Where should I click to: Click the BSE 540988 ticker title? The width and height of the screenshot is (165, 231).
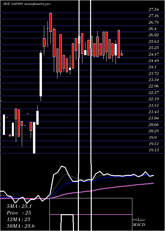pos(13,4)
